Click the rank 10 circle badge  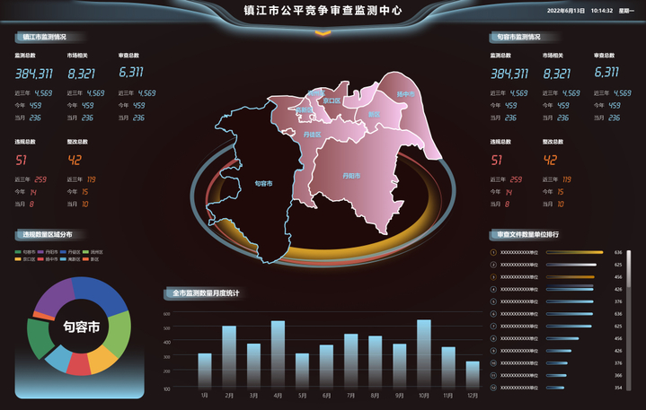coord(493,362)
